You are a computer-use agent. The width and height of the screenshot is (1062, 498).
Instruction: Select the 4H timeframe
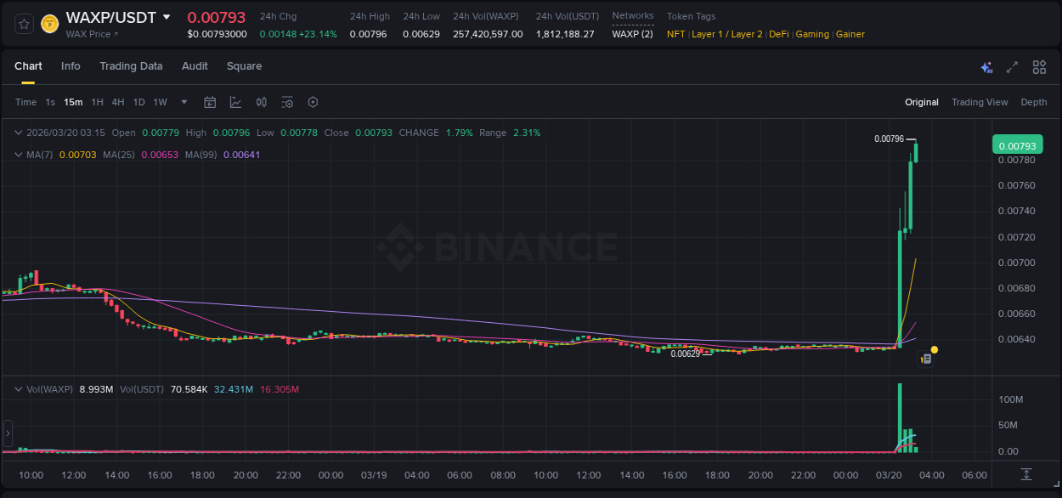pyautogui.click(x=118, y=102)
